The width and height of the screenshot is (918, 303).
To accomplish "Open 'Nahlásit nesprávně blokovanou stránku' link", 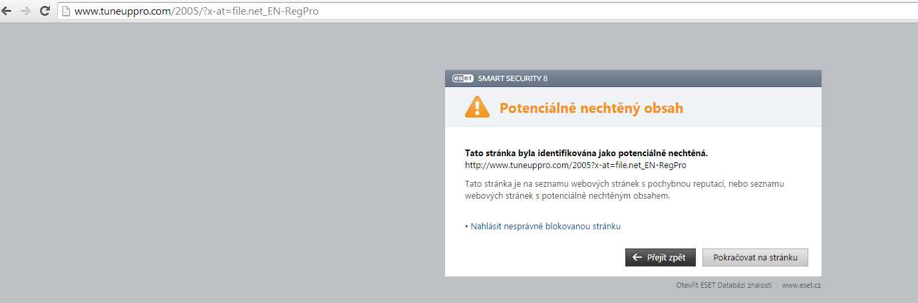I will coord(545,227).
